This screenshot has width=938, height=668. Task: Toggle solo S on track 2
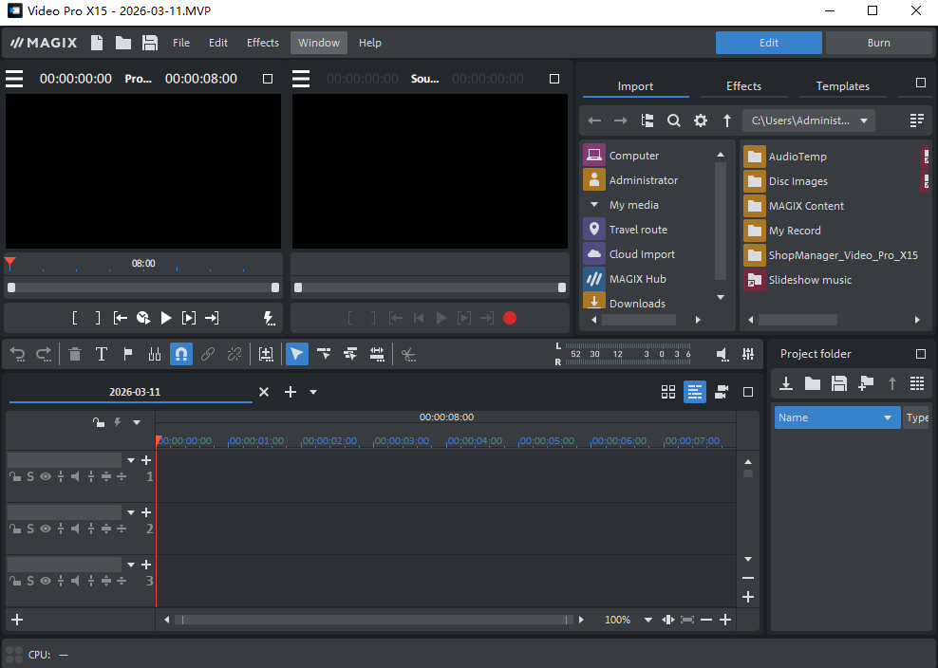pos(30,529)
